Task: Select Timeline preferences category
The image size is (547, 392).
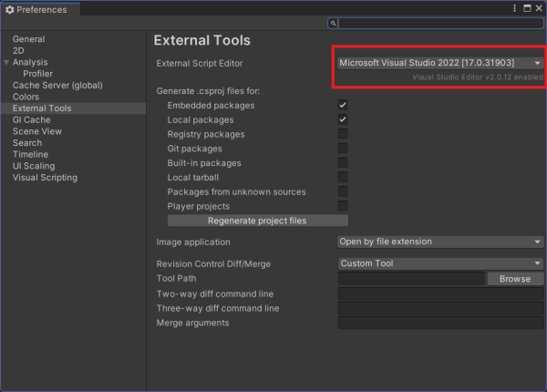Action: pyautogui.click(x=30, y=154)
